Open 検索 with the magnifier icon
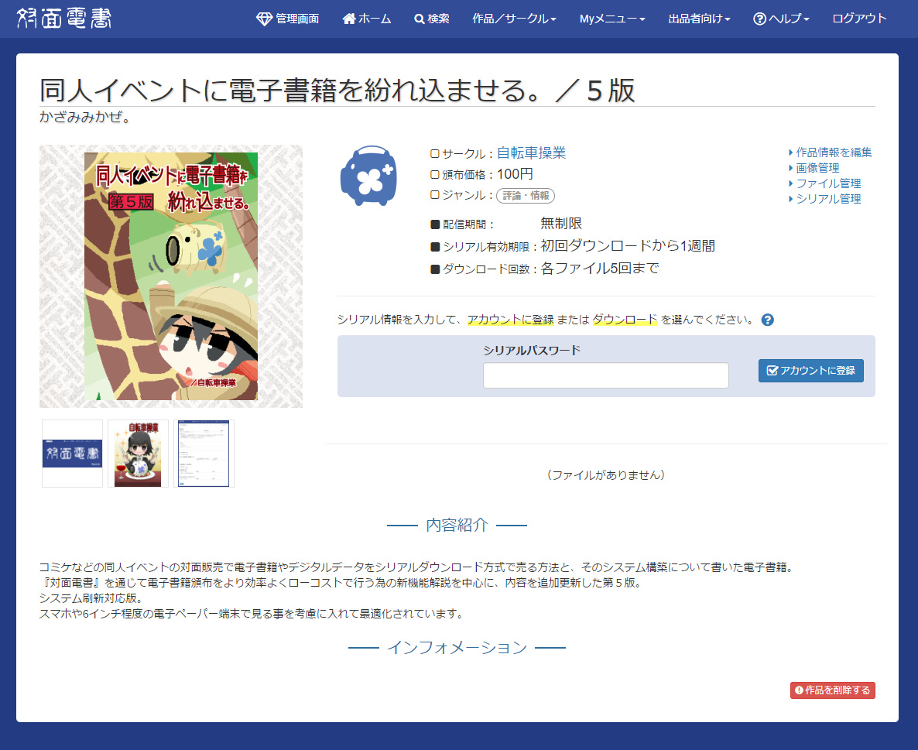This screenshot has width=918, height=750. point(431,19)
